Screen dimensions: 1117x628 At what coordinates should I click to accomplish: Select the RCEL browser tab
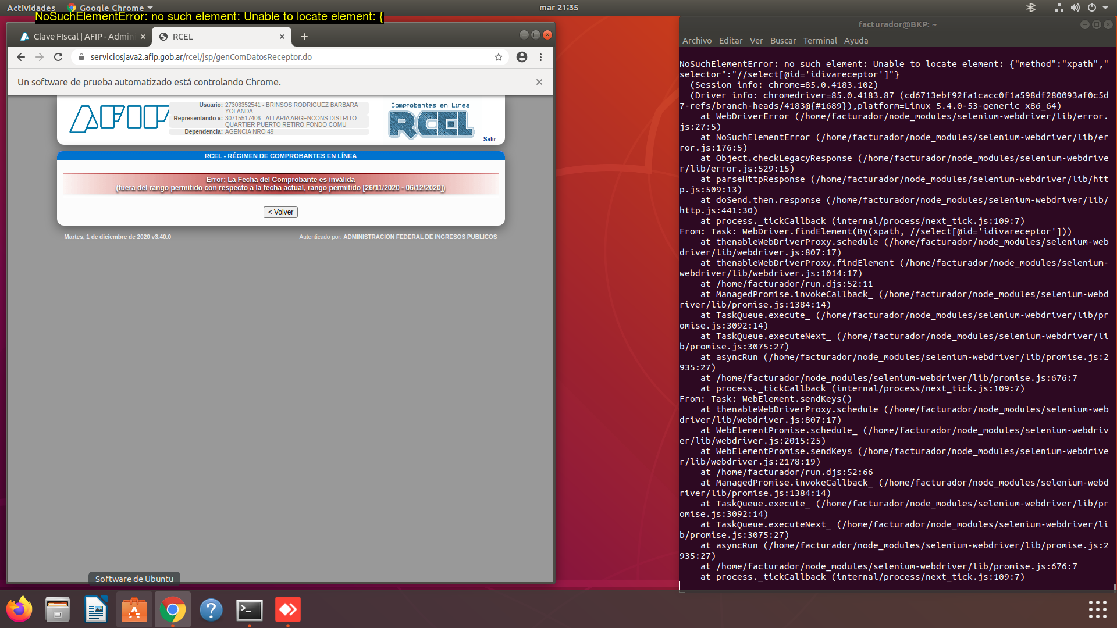tap(221, 37)
